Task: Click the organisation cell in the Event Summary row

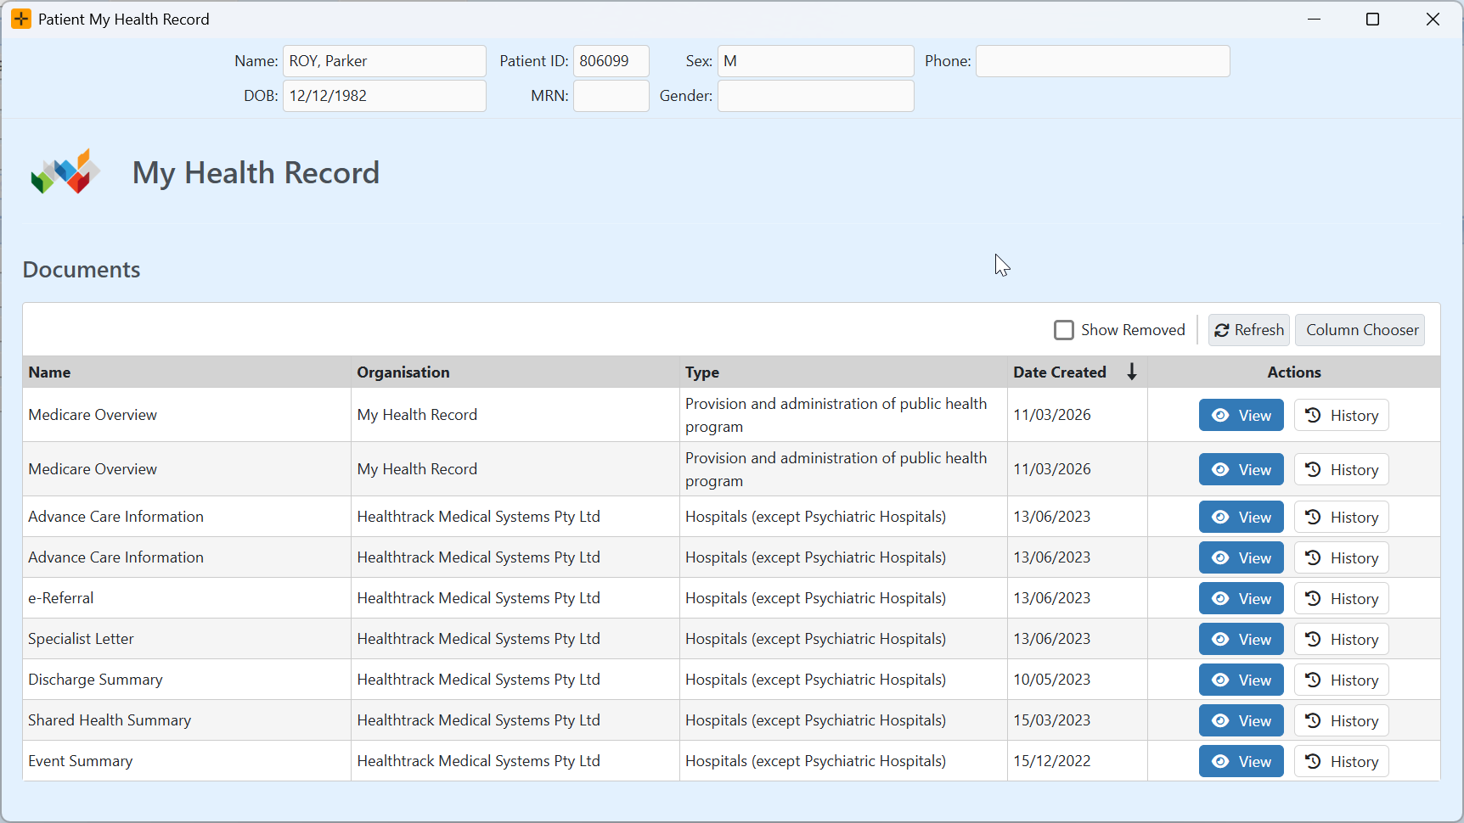Action: point(515,761)
